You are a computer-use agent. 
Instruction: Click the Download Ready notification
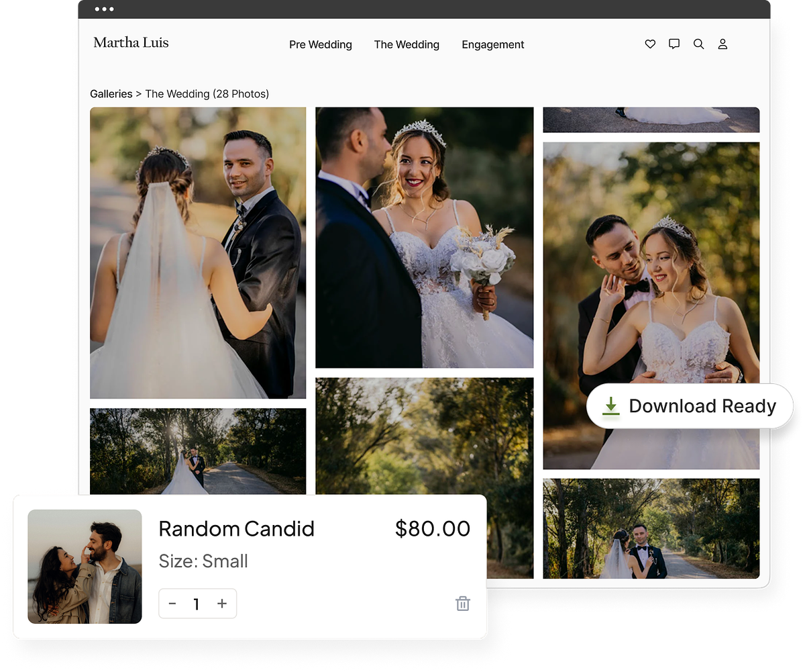click(690, 406)
